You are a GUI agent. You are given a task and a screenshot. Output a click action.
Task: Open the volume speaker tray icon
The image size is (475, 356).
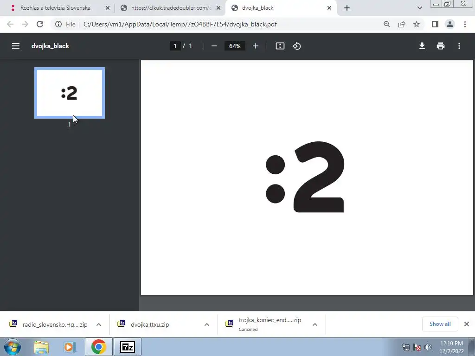click(428, 347)
